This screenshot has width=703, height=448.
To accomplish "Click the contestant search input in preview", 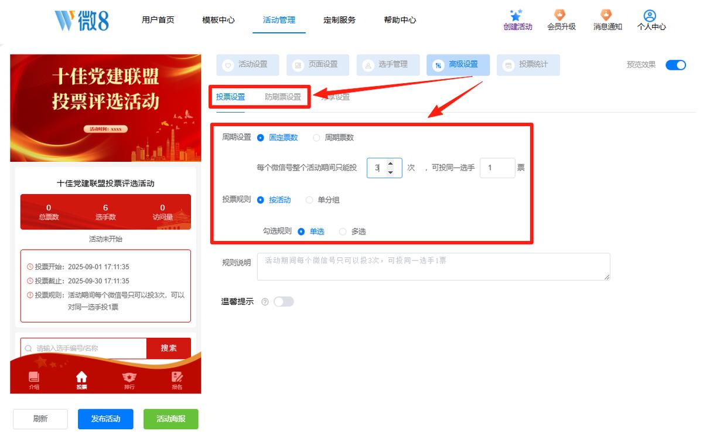I will pos(84,348).
